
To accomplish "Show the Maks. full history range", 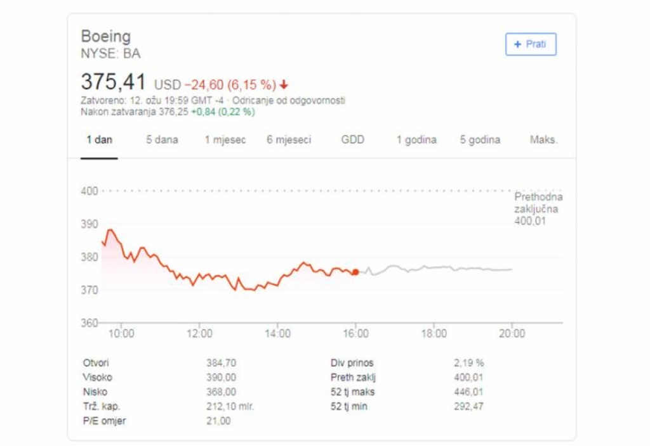I will [x=543, y=140].
